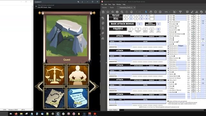206x116 pixels.
Task: Click the page number field in Acrobat toolbar
Action: click(136, 12)
